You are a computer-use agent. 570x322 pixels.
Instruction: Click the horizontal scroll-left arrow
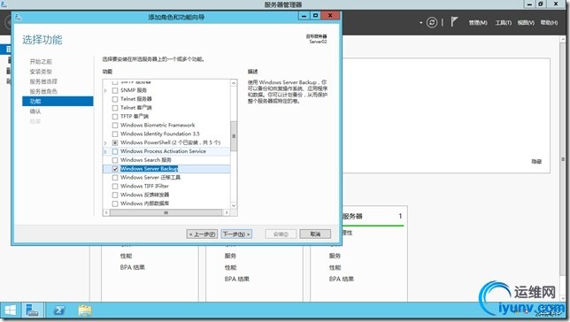(106, 212)
